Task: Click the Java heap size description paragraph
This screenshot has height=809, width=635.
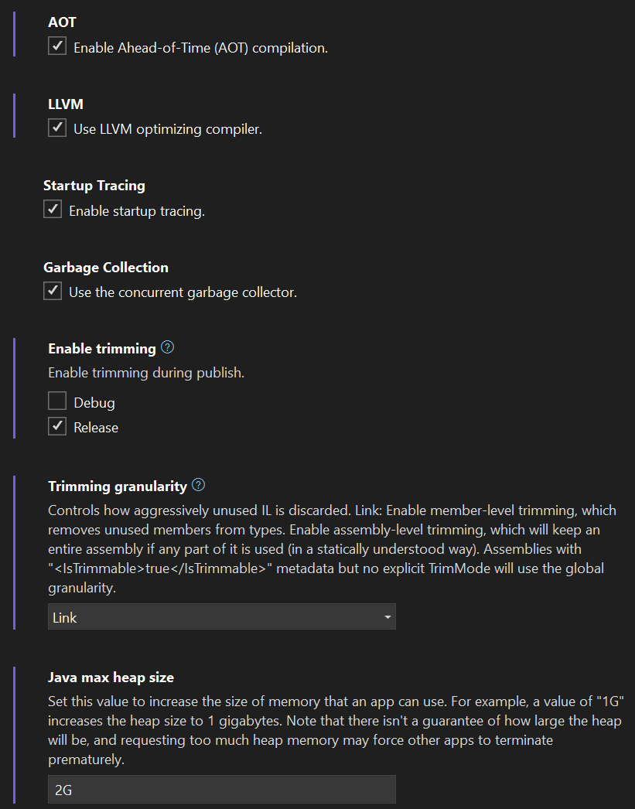Action: point(336,731)
